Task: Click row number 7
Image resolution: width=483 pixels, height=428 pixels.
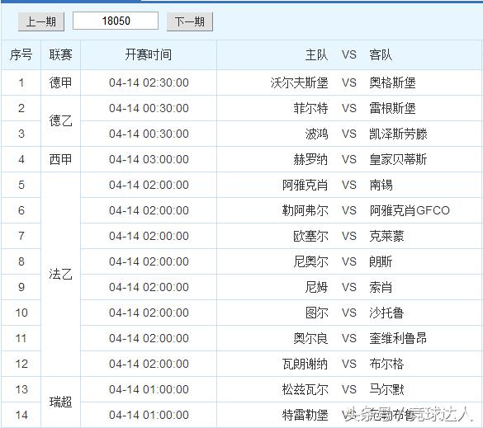Action: coord(21,236)
